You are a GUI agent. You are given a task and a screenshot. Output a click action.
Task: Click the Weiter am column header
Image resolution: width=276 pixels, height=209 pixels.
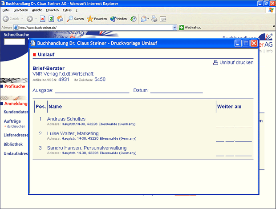[229, 107]
